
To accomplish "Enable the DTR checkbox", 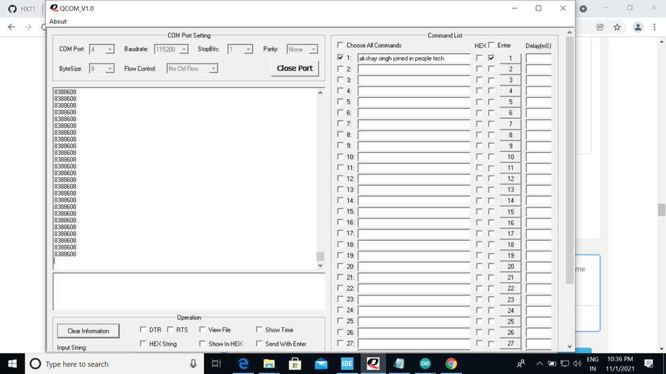I will [143, 329].
